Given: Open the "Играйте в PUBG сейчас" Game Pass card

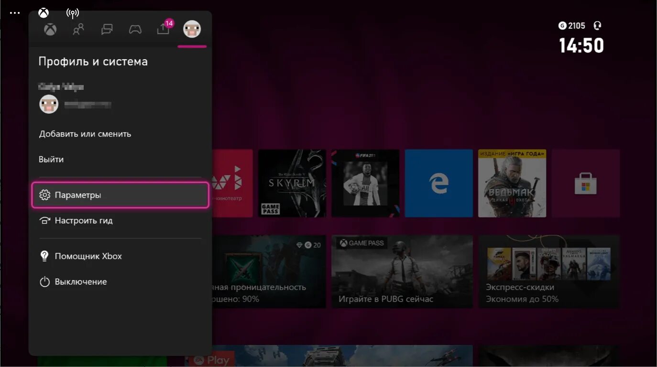Looking at the screenshot, I should click(x=402, y=271).
